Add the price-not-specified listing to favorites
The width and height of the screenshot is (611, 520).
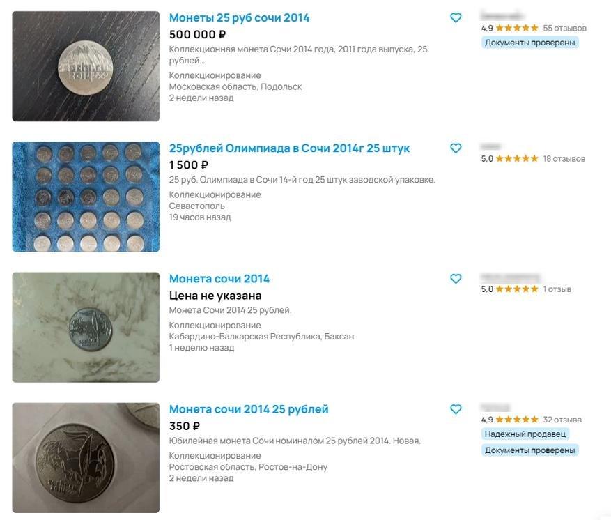456,279
